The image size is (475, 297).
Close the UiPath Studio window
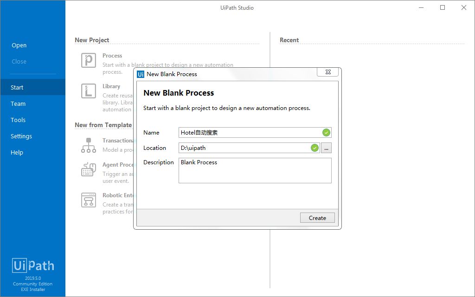click(464, 7)
